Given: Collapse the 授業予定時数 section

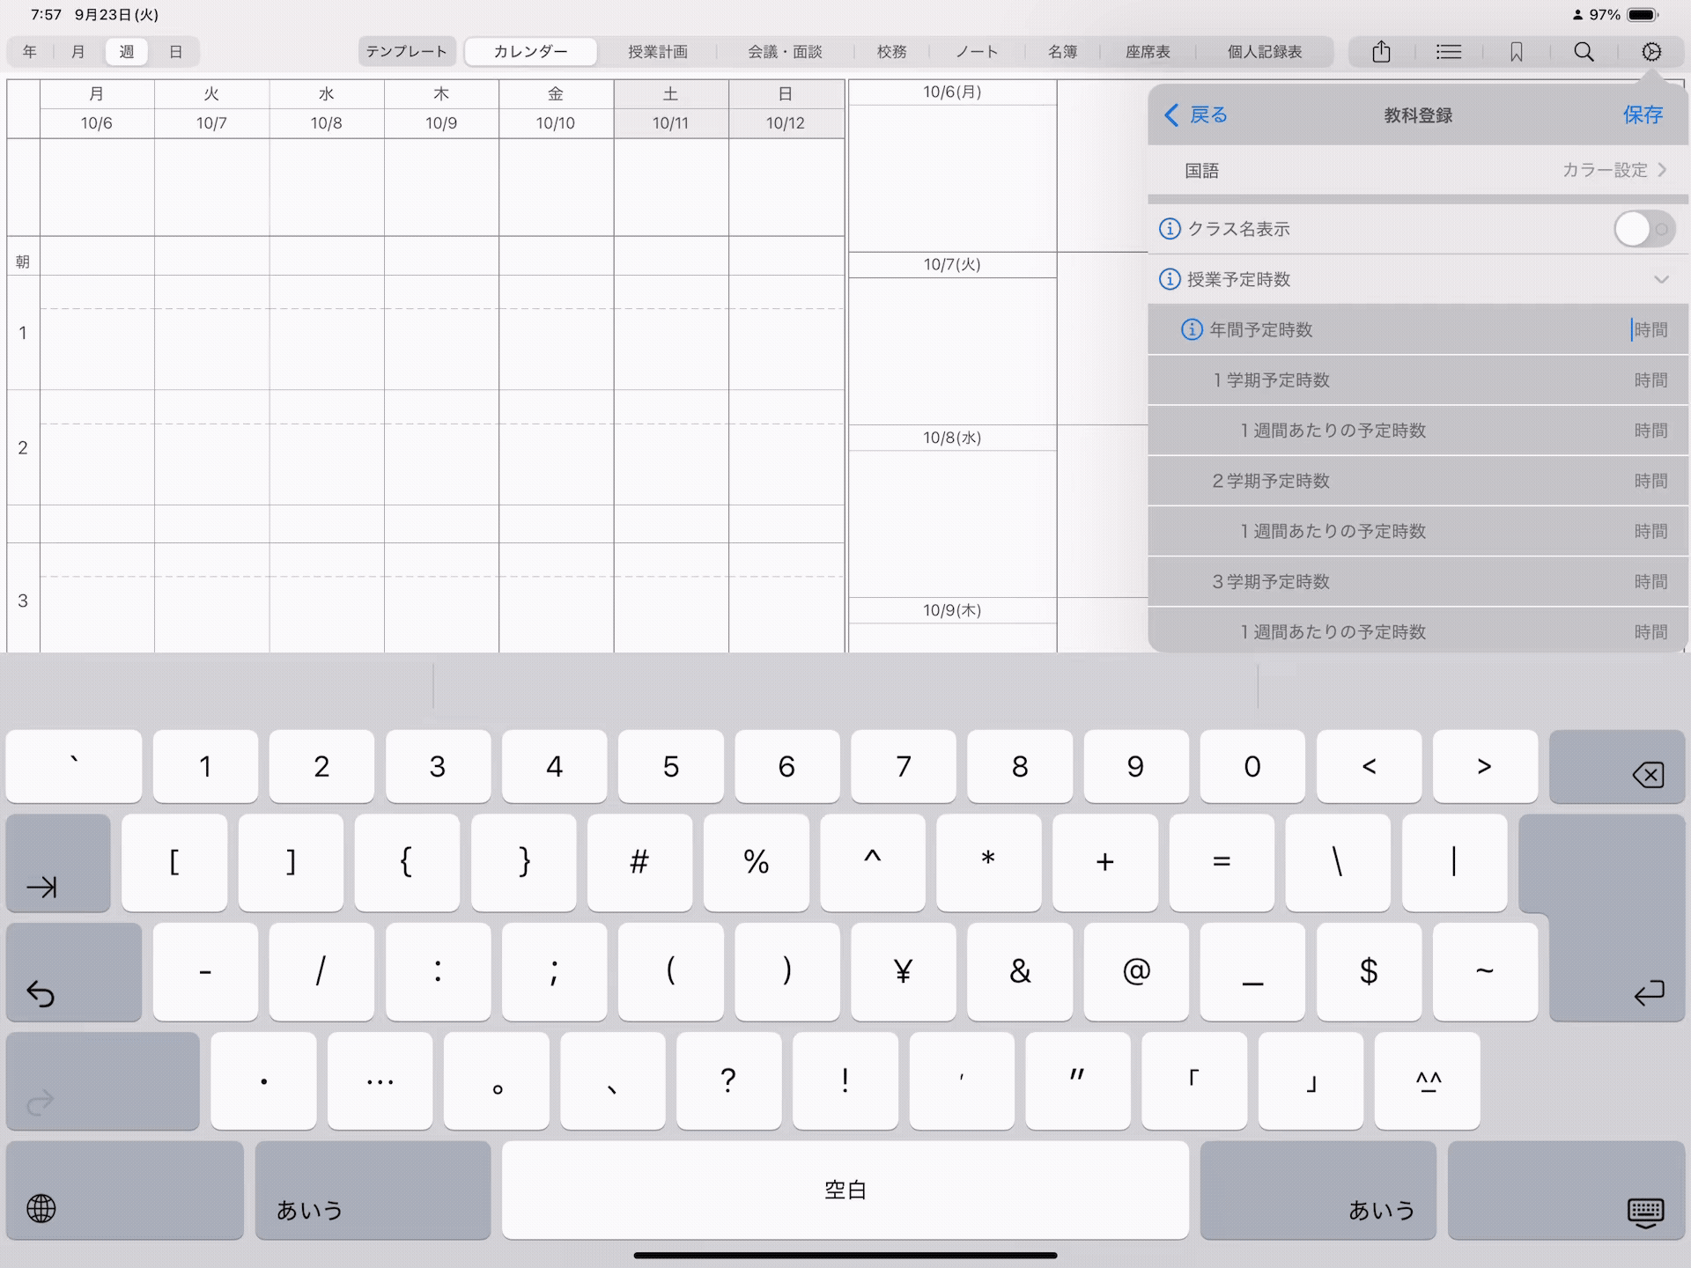Looking at the screenshot, I should tap(1661, 279).
